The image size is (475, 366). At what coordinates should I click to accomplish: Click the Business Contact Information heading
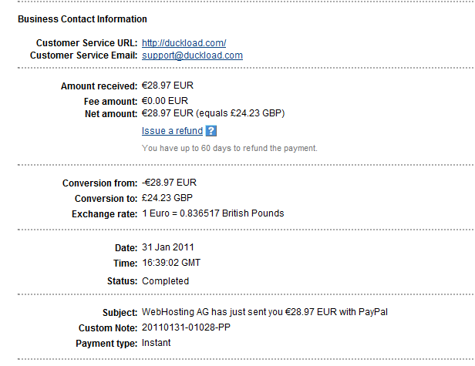pyautogui.click(x=83, y=18)
